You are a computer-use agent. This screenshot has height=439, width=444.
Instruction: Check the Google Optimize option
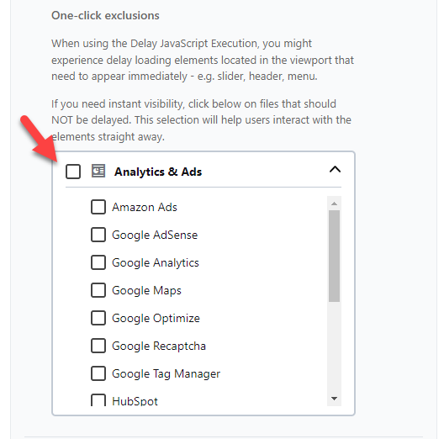(98, 318)
